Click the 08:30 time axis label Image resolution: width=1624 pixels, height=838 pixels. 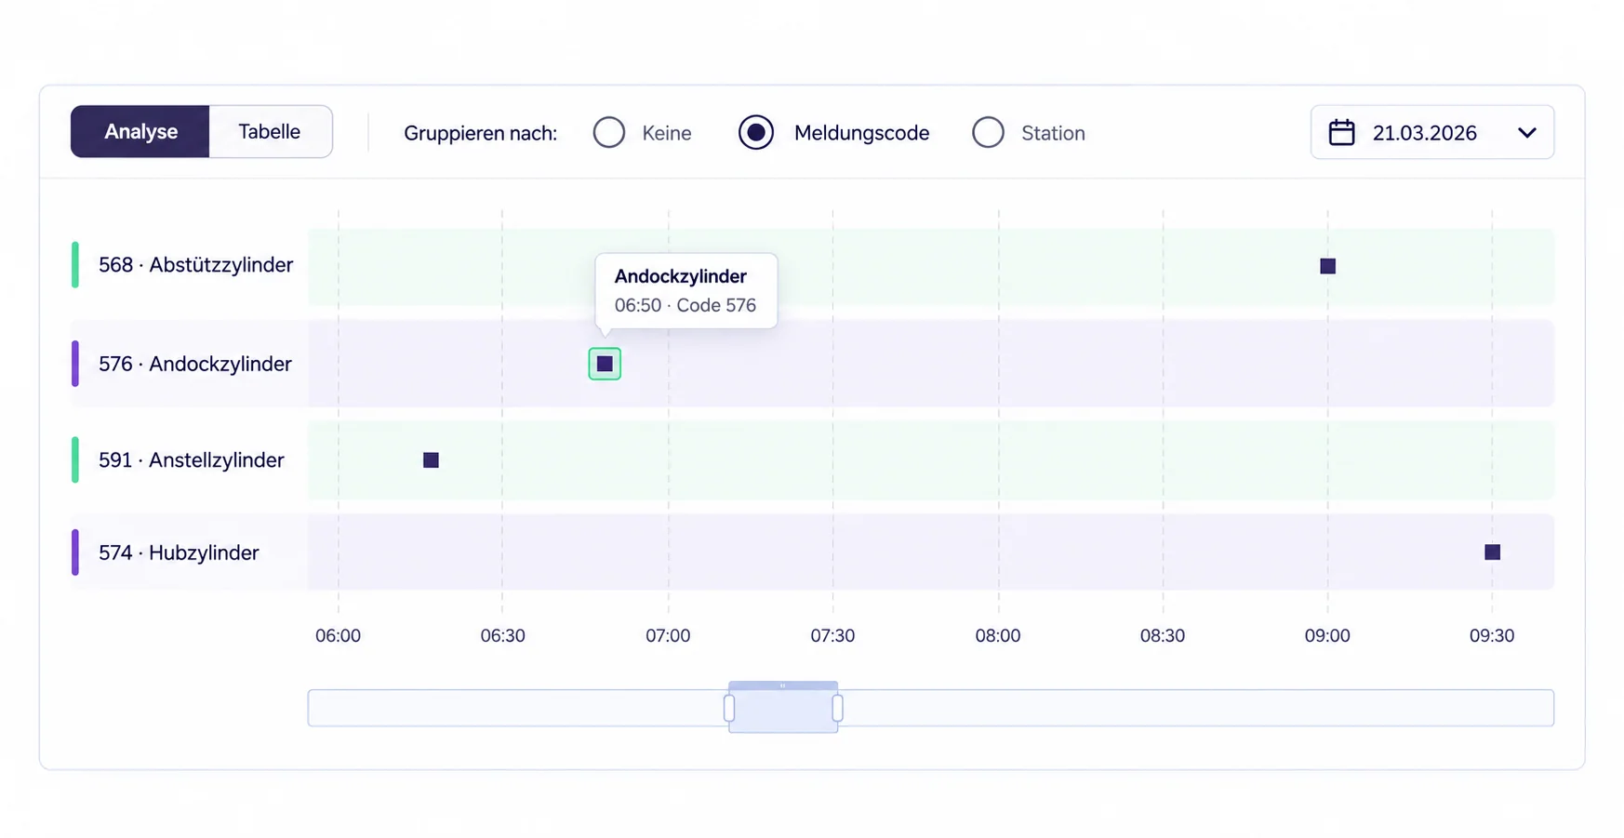1163,635
